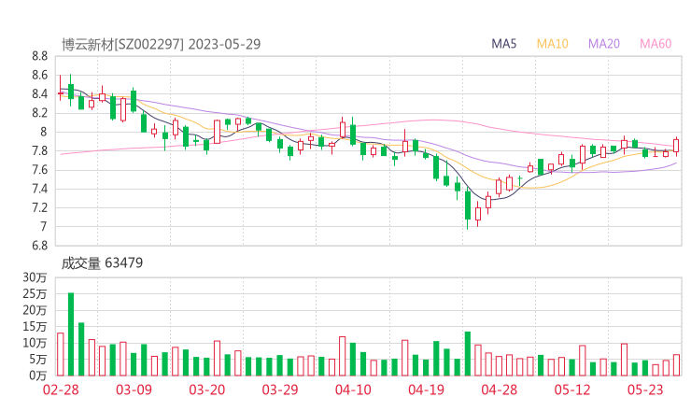Click the 20万 volume axis label
Viewport: 691px width, 411px height.
(x=35, y=310)
